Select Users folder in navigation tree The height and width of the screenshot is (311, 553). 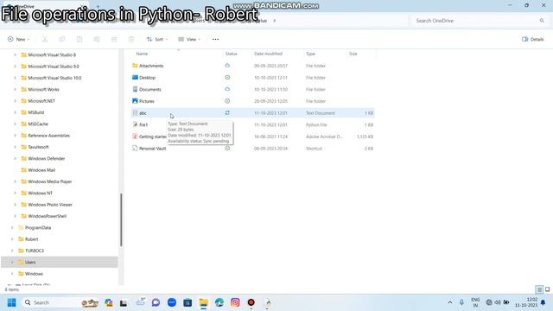(x=60, y=262)
